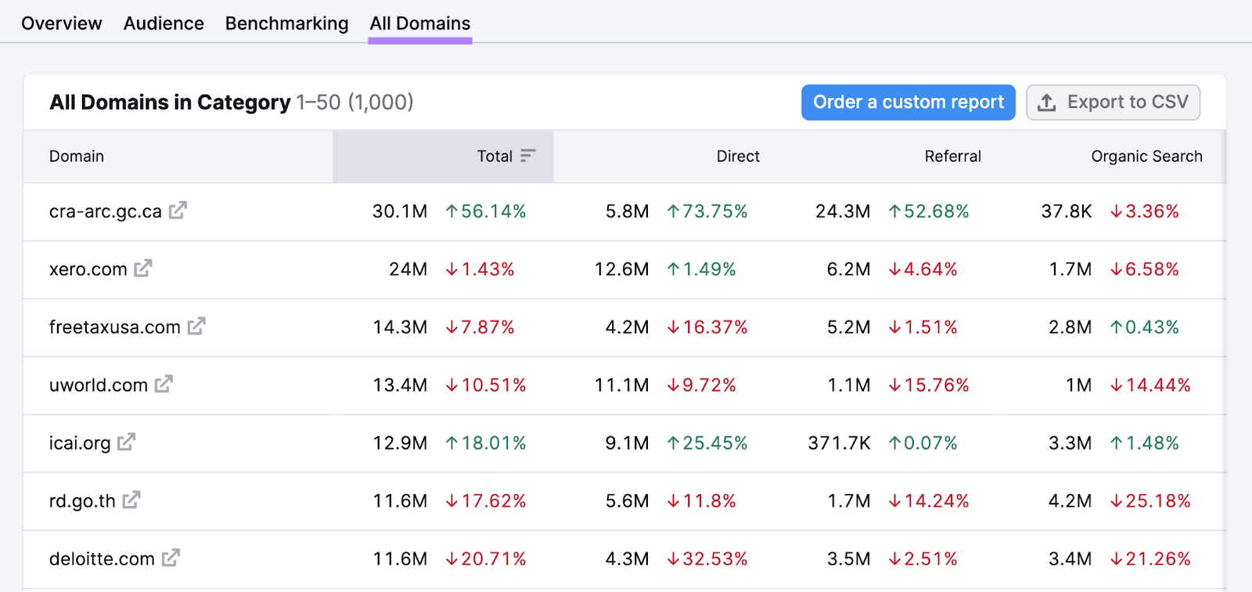Image resolution: width=1252 pixels, height=592 pixels.
Task: Click the Total column header label
Action: tap(495, 156)
